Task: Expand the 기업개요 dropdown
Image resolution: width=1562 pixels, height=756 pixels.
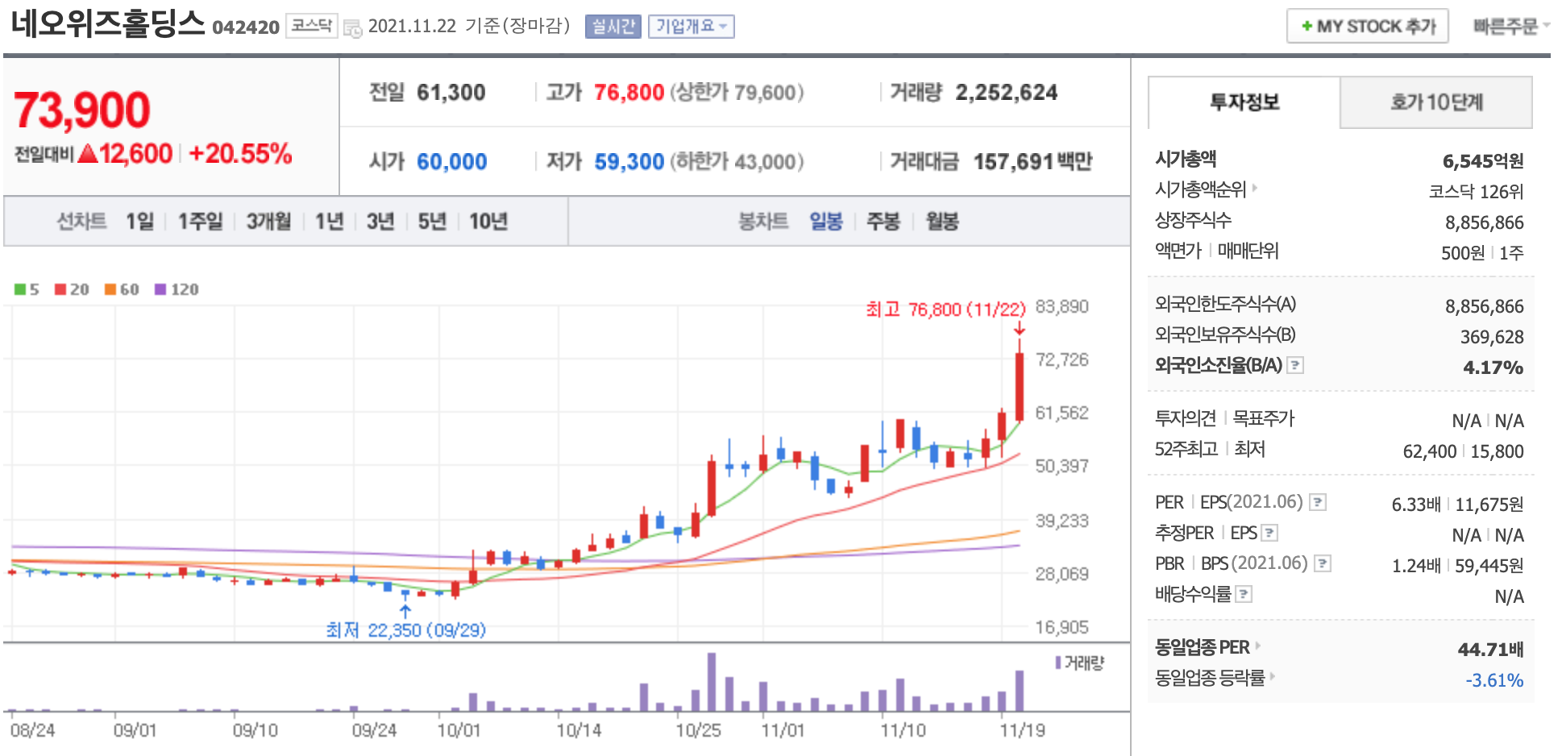Action: click(692, 27)
